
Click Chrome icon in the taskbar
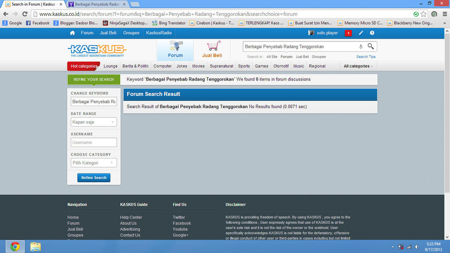pyautogui.click(x=15, y=247)
